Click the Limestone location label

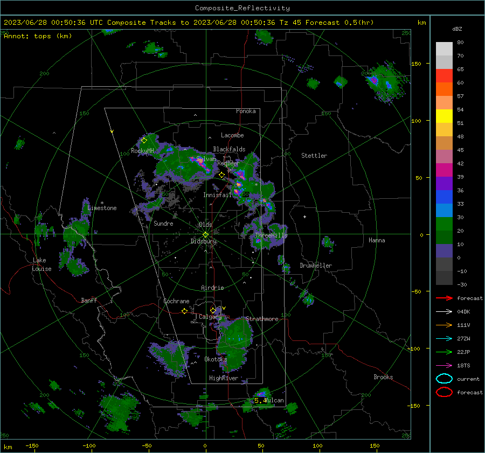coord(102,208)
